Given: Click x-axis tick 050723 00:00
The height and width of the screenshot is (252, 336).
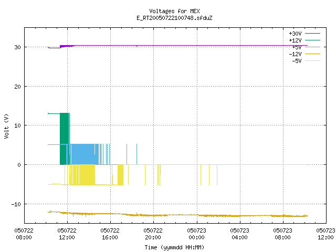Looking at the screenshot, I should [x=197, y=234].
